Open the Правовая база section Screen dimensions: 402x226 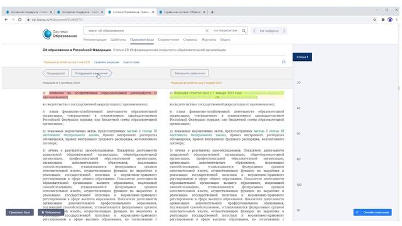142,40
